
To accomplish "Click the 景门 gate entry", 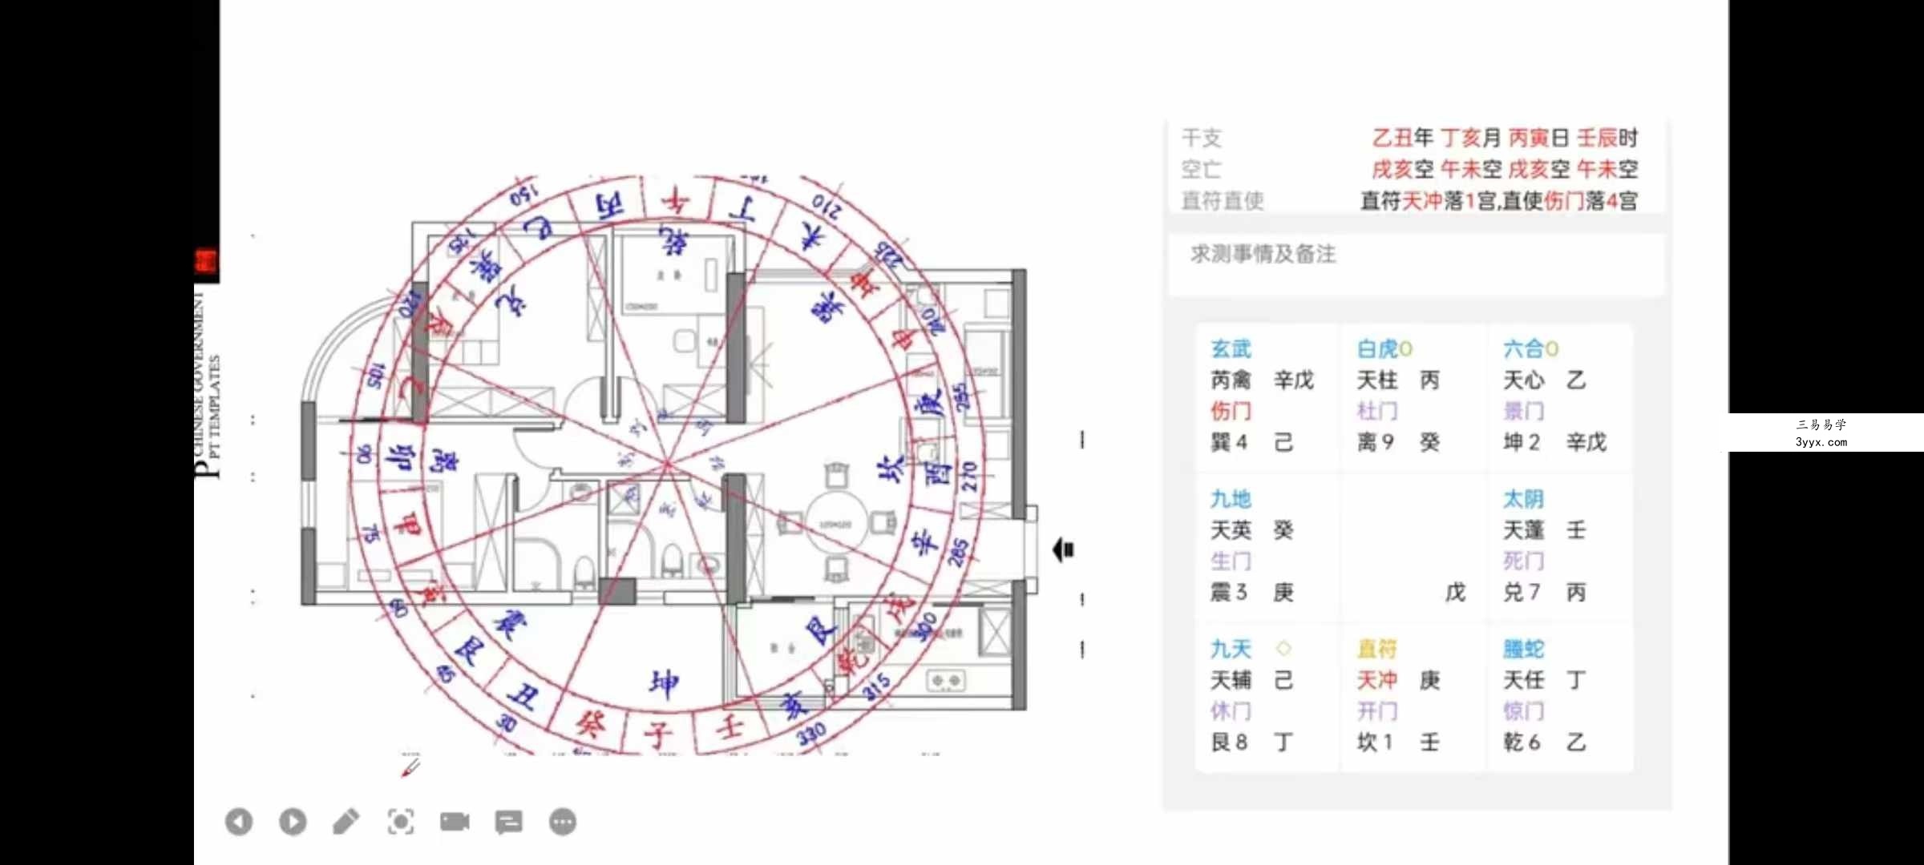I will [1523, 411].
